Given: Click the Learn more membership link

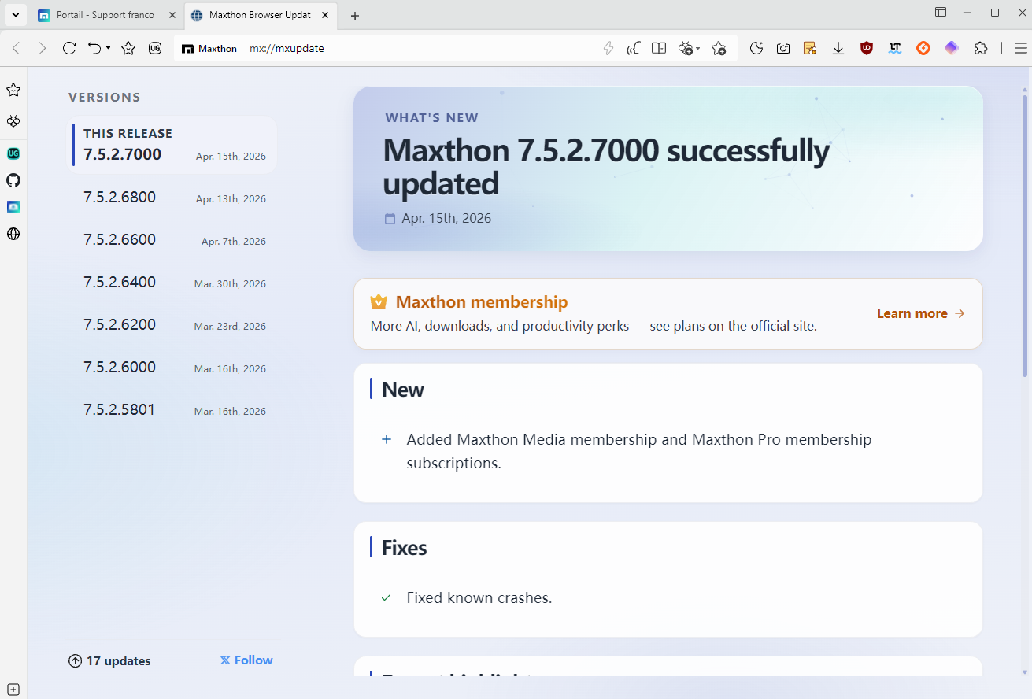Looking at the screenshot, I should tap(920, 313).
